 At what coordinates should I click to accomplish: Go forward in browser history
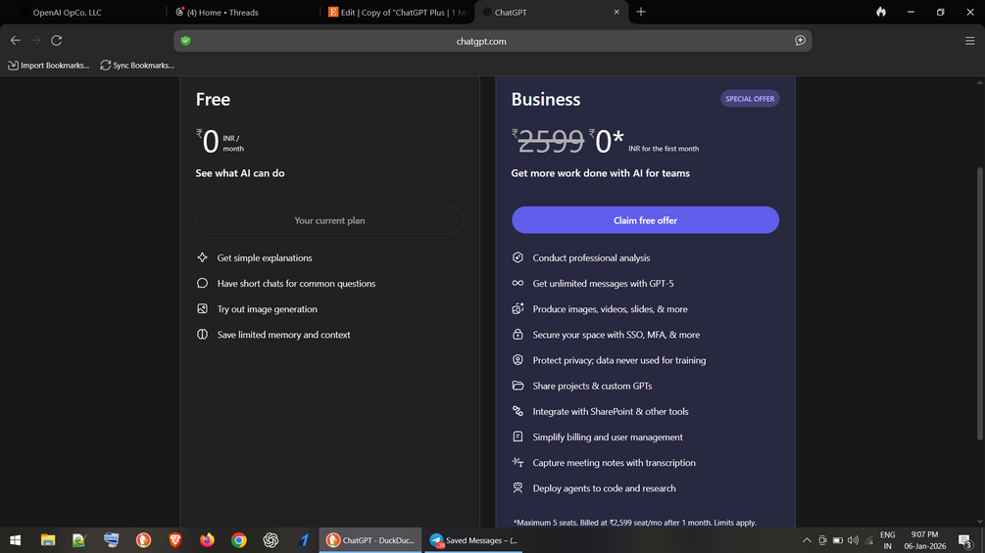coord(36,40)
